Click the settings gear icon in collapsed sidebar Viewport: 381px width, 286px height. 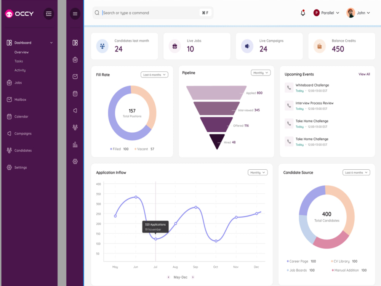75,161
